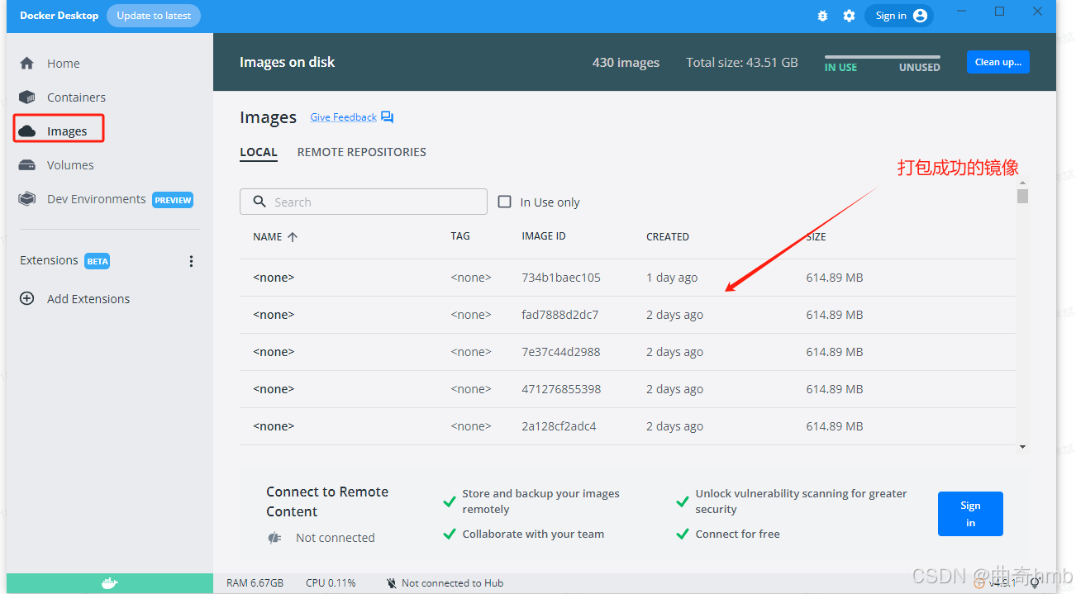Click the Update to latest button

[x=154, y=16]
